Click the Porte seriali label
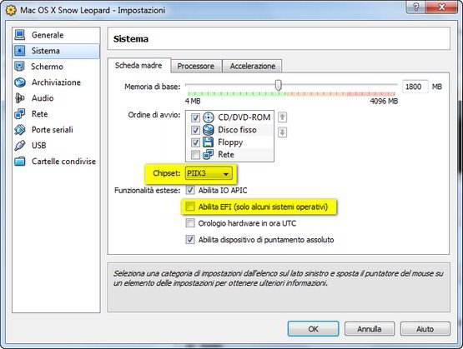The height and width of the screenshot is (349, 463). (53, 130)
